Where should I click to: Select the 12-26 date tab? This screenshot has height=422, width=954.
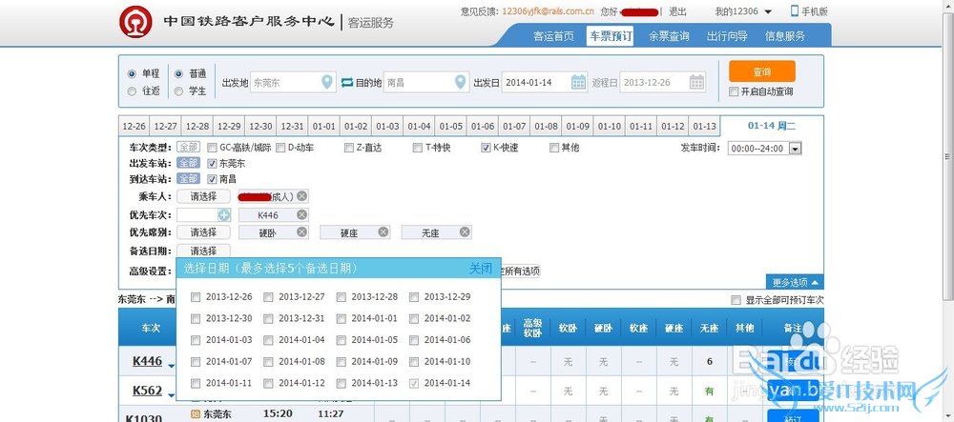coord(134,127)
